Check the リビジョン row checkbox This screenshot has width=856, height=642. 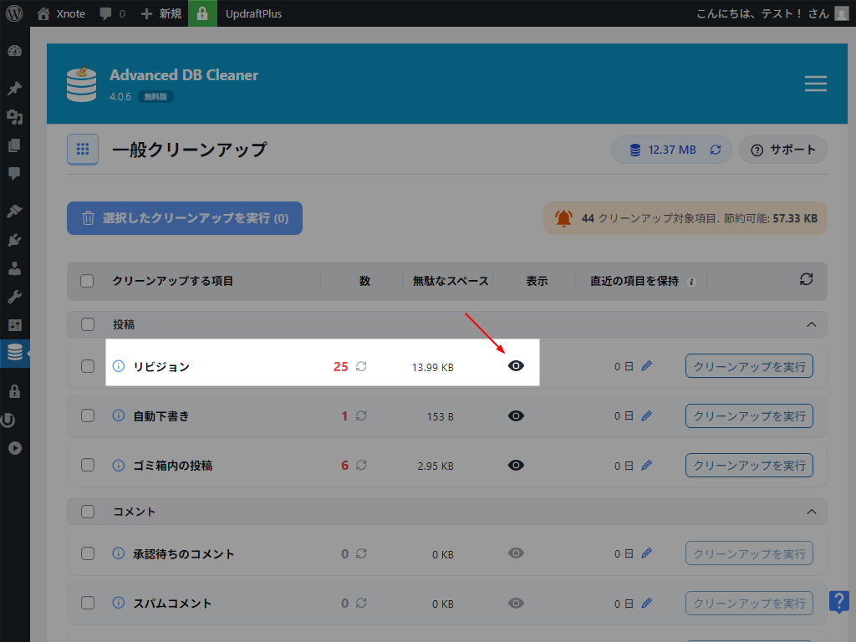click(x=87, y=365)
